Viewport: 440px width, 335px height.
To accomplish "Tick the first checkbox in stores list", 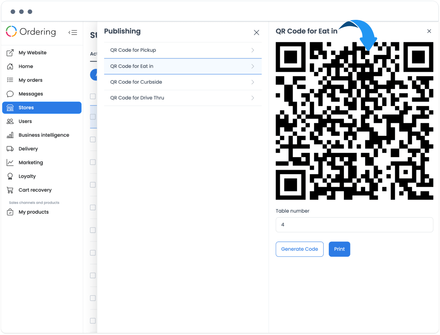I will tap(93, 96).
